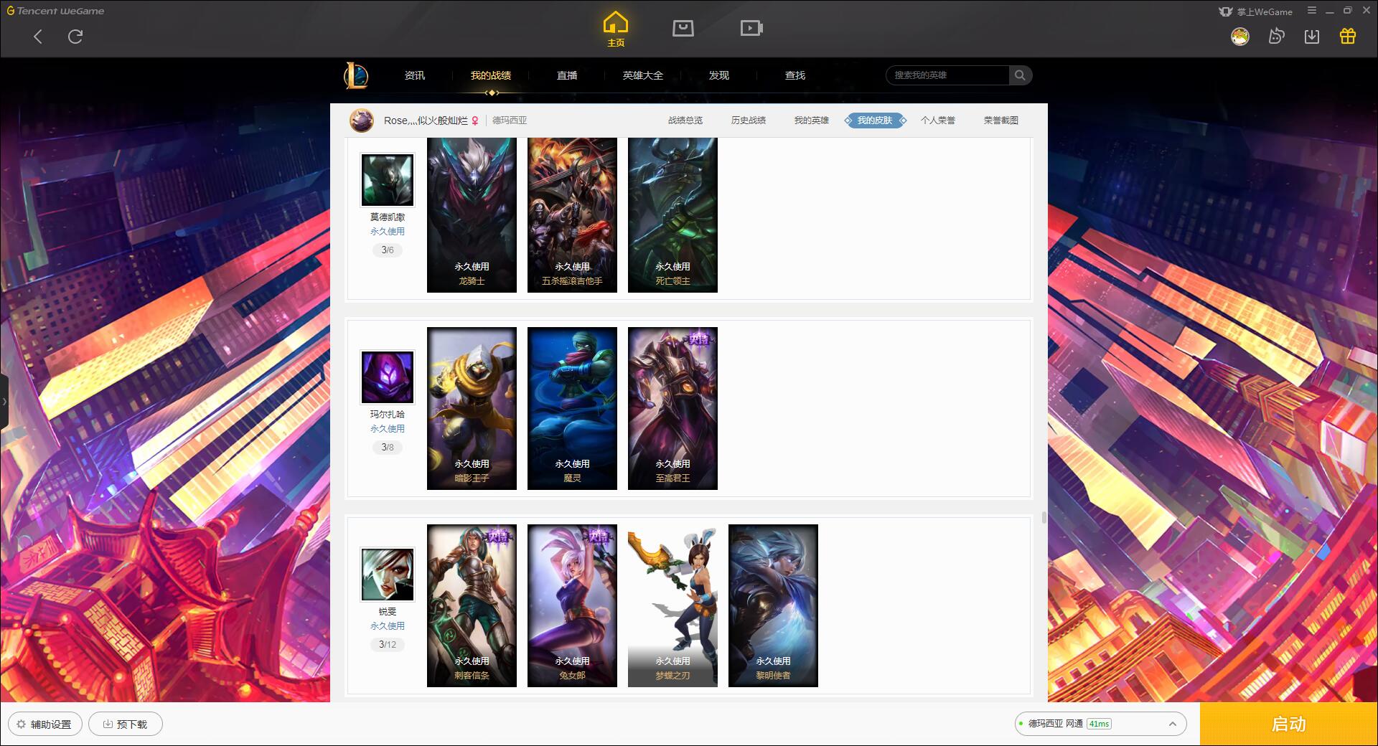
Task: Open the store icon in top bar
Action: pyautogui.click(x=683, y=28)
